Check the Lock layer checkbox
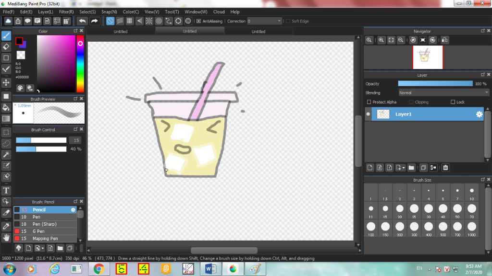Viewport: 492px width, 276px height. point(453,102)
